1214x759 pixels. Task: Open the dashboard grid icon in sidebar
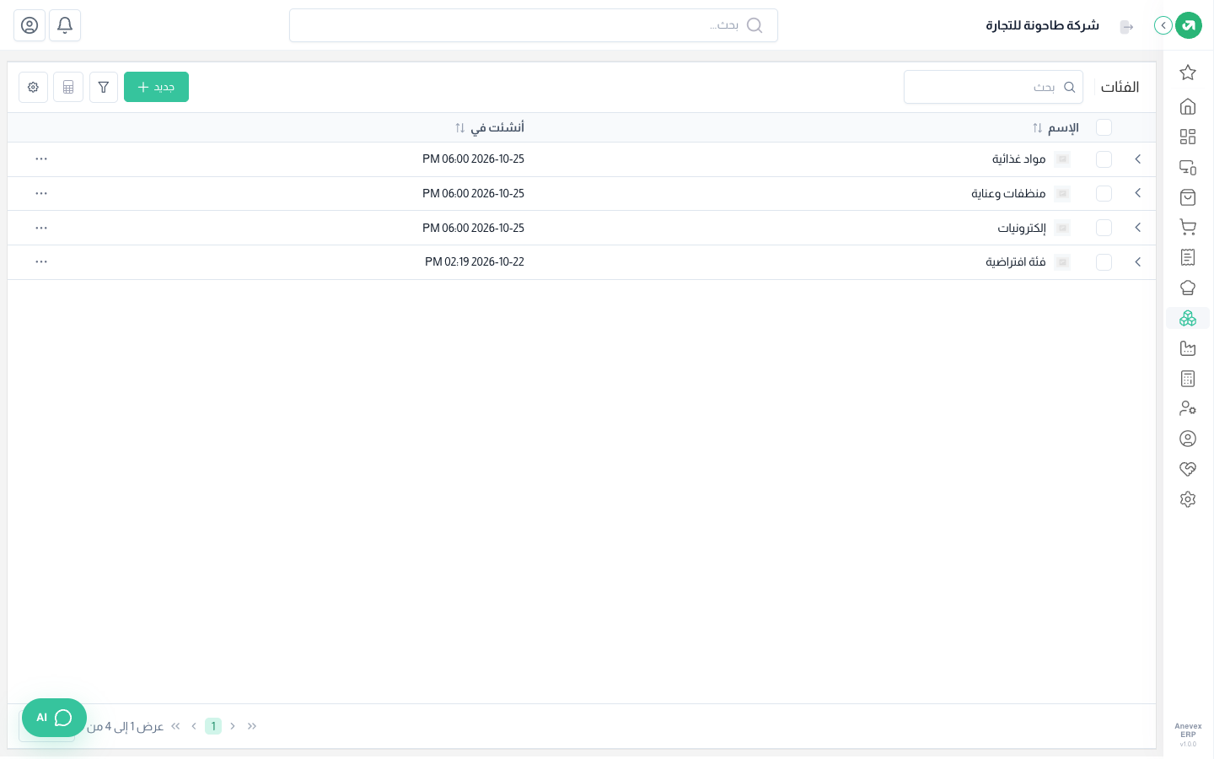point(1188,137)
